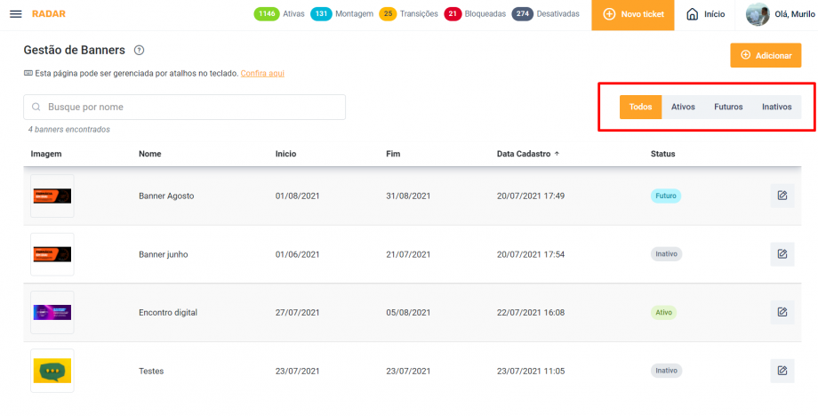Open the hamburger menu icon
The height and width of the screenshot is (416, 818).
pos(15,14)
